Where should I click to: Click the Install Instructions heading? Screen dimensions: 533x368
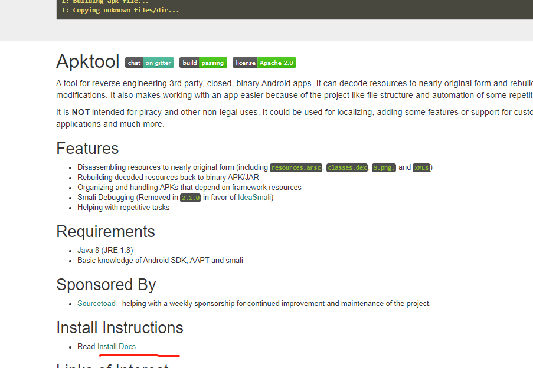click(119, 327)
